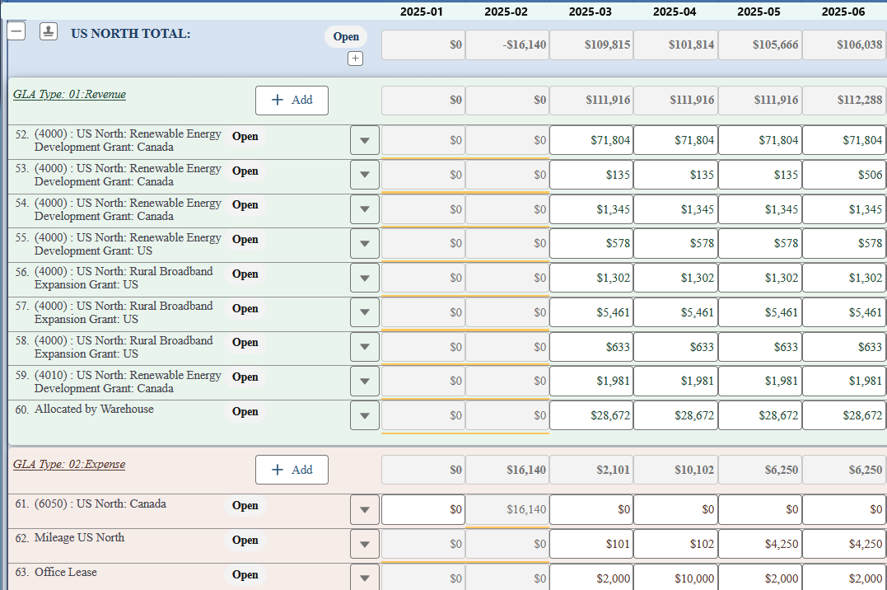The height and width of the screenshot is (590, 887).
Task: Add a new Revenue line item
Action: pos(292,101)
